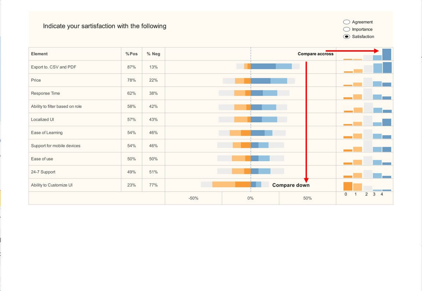This screenshot has width=422, height=291.
Task: Click the Element column header
Action: click(39, 54)
